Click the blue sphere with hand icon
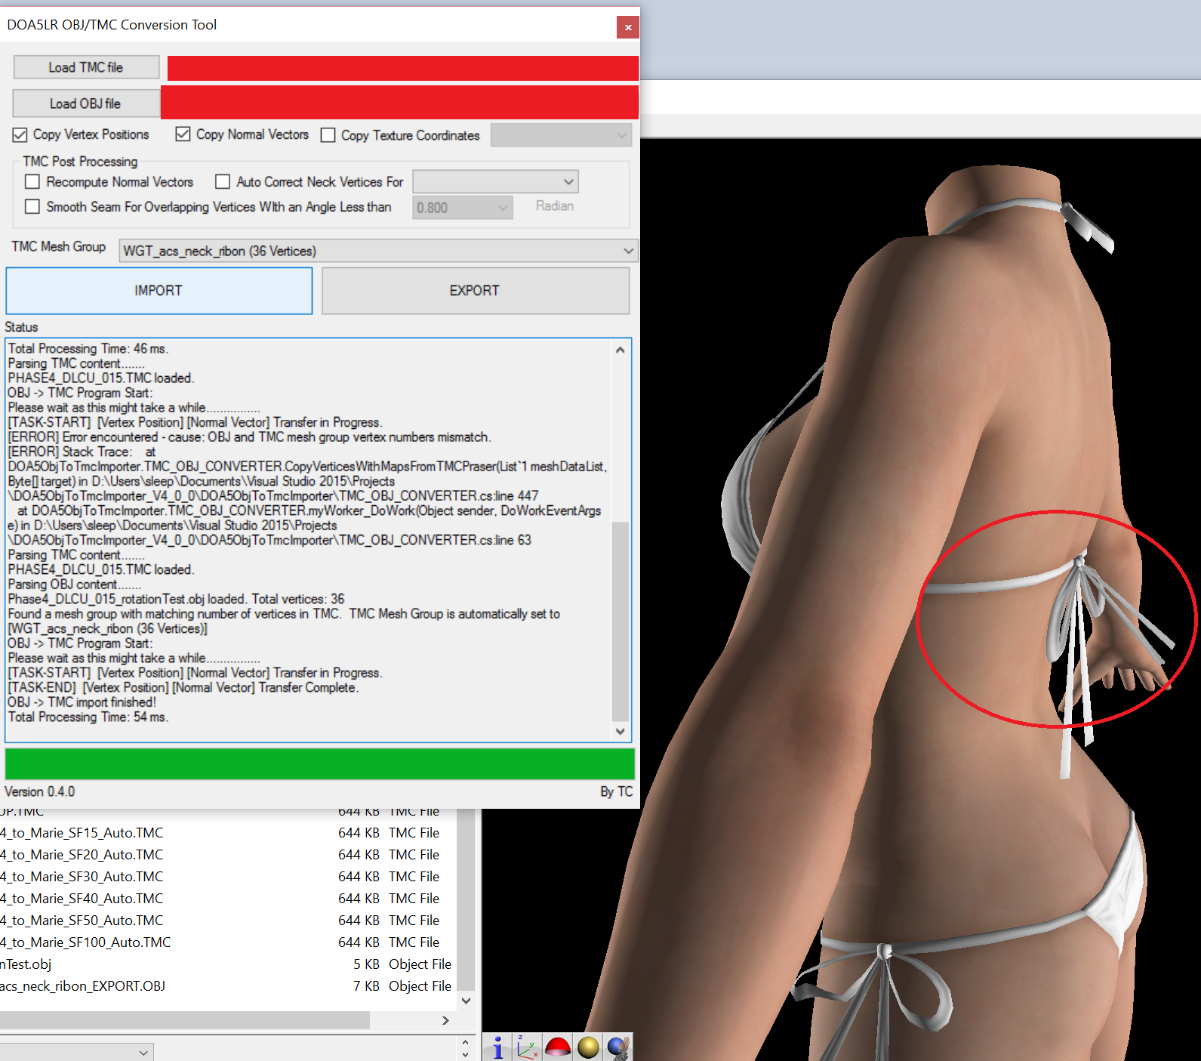The width and height of the screenshot is (1201, 1061). (x=617, y=1047)
